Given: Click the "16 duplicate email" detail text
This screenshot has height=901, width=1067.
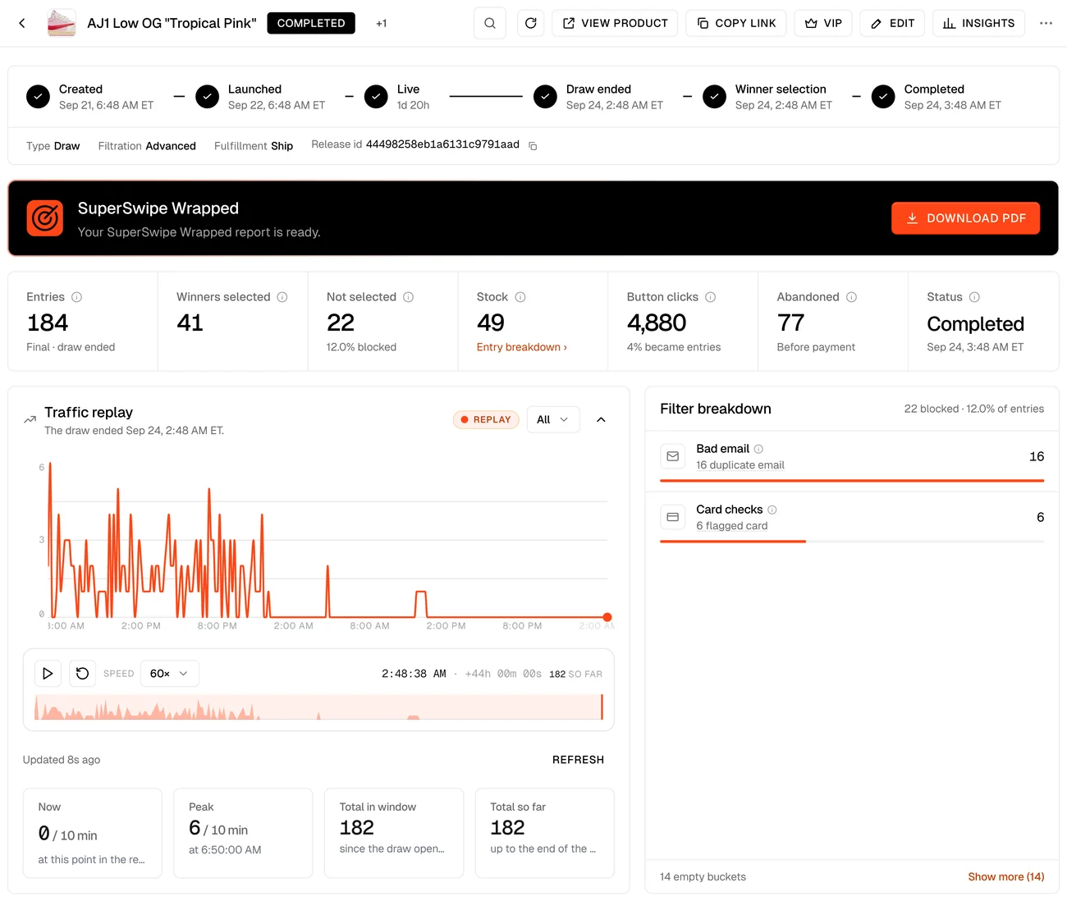Looking at the screenshot, I should click(x=740, y=465).
